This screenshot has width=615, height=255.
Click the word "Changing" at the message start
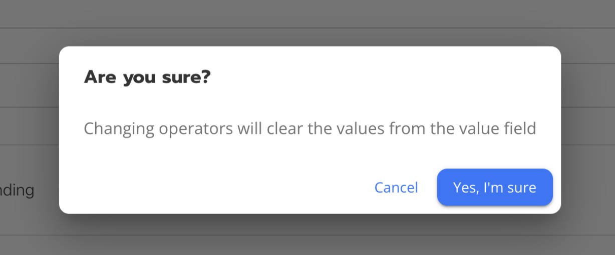click(x=119, y=129)
